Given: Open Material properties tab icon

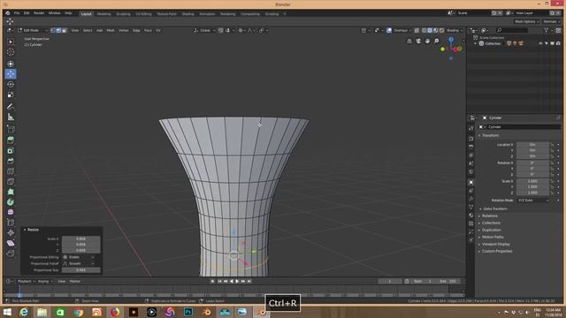Looking at the screenshot, I should (471, 216).
